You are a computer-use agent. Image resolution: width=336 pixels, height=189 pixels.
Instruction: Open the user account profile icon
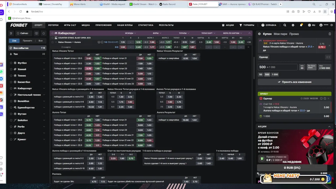(x=321, y=25)
